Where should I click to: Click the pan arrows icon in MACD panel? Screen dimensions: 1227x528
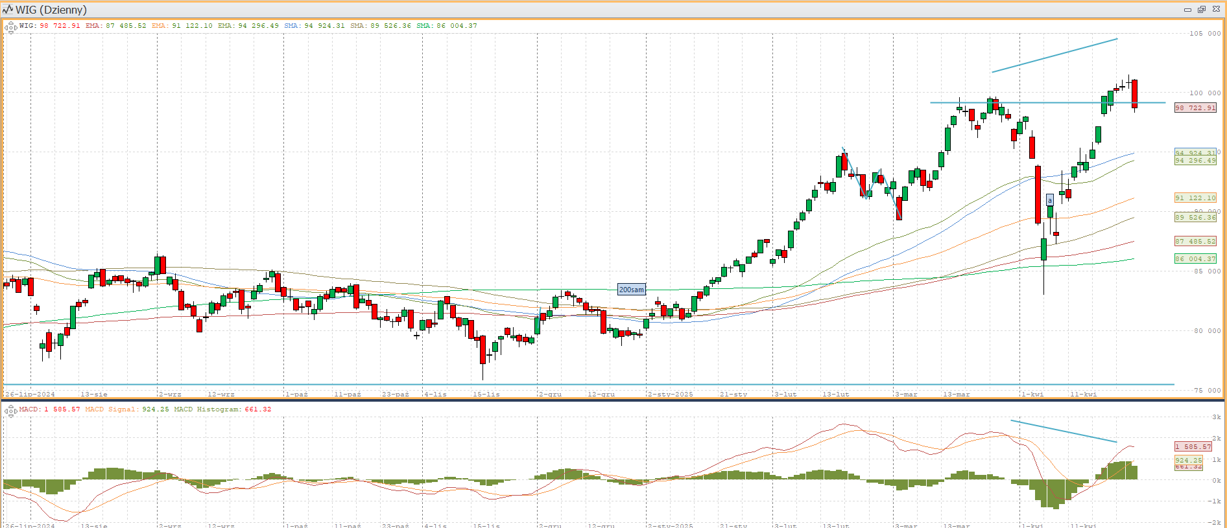point(10,411)
